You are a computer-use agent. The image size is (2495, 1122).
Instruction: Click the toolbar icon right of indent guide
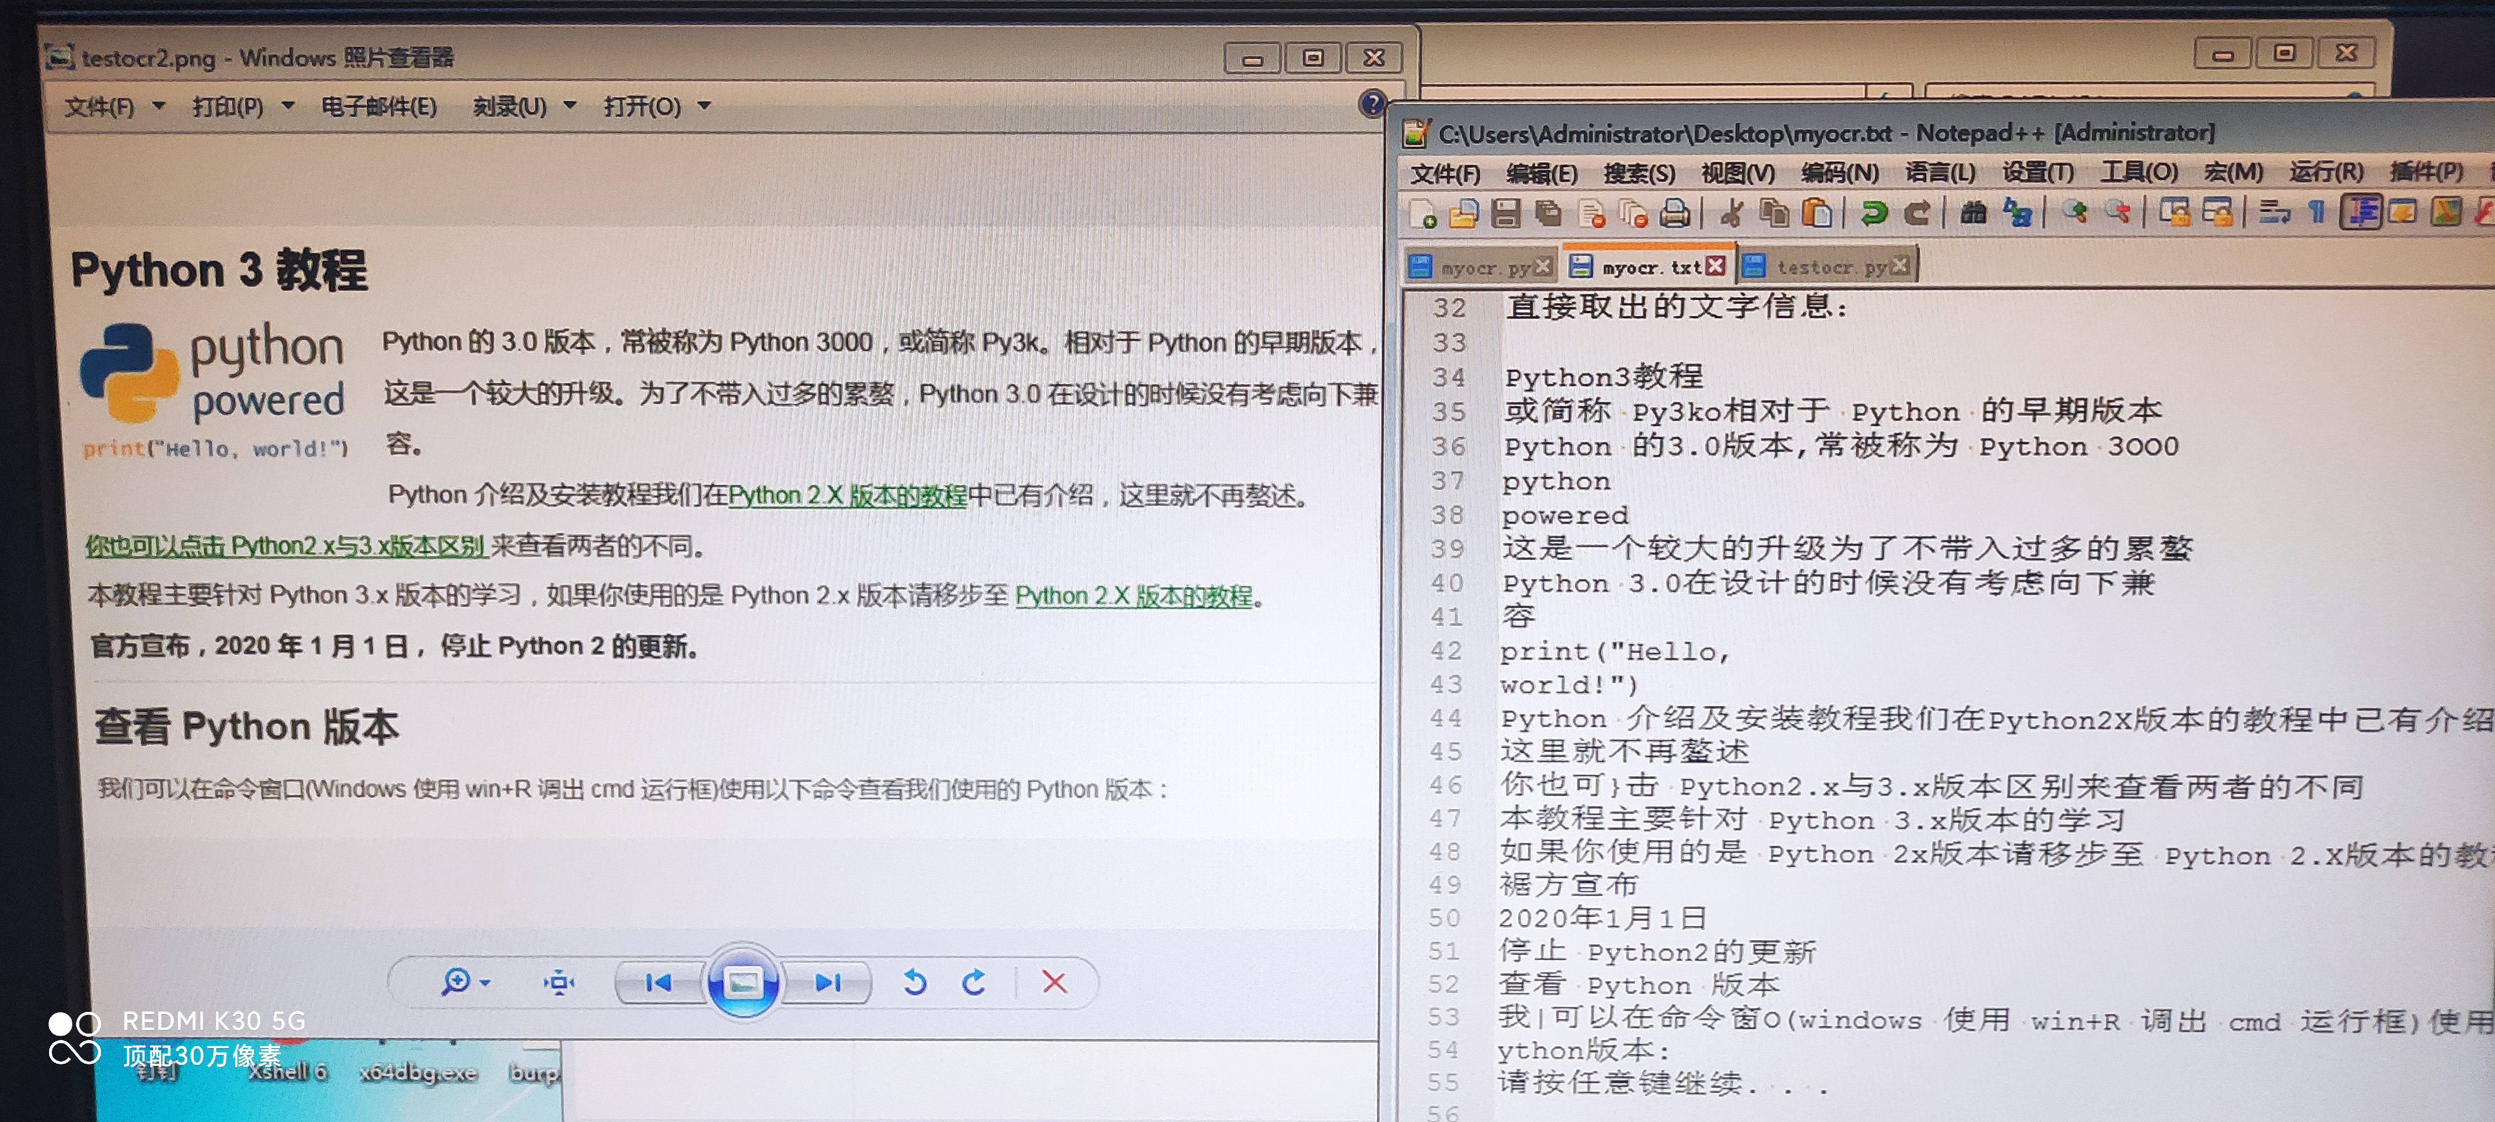(x=2403, y=211)
